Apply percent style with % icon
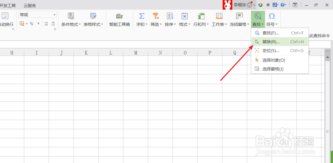The image size is (333, 163). (x=32, y=24)
